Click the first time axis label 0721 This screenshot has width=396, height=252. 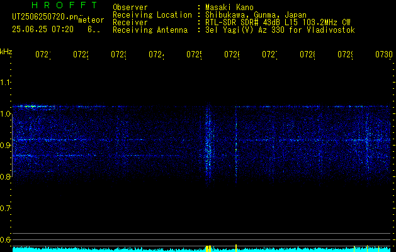[43, 55]
